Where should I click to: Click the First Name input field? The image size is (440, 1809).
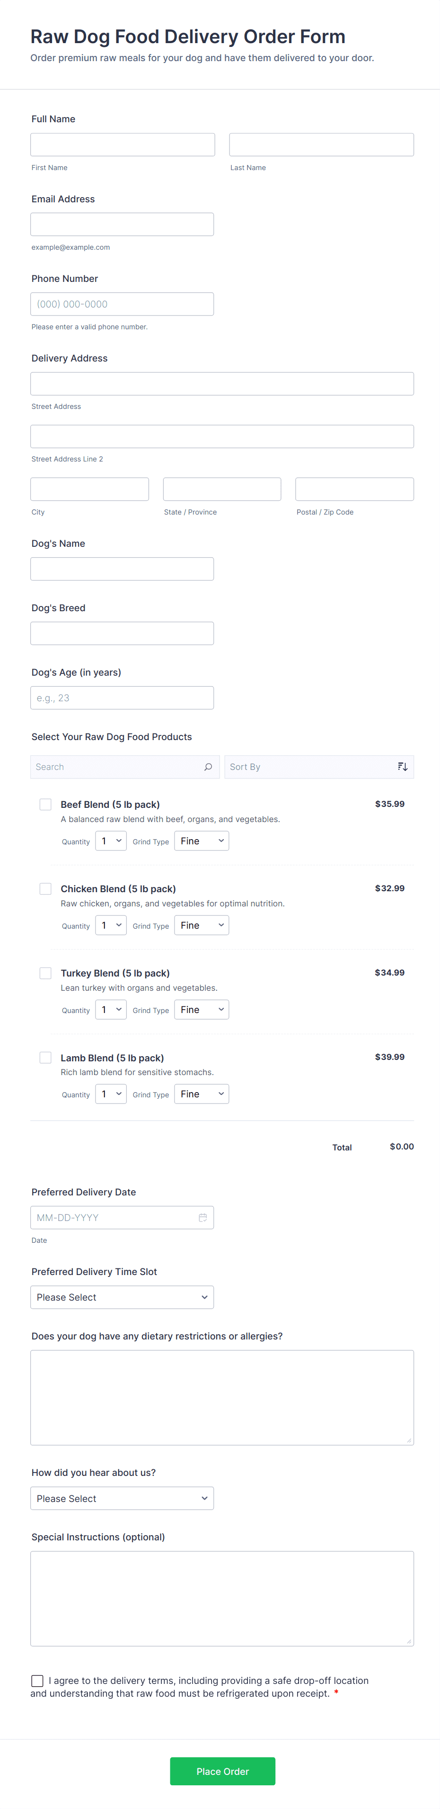point(123,145)
